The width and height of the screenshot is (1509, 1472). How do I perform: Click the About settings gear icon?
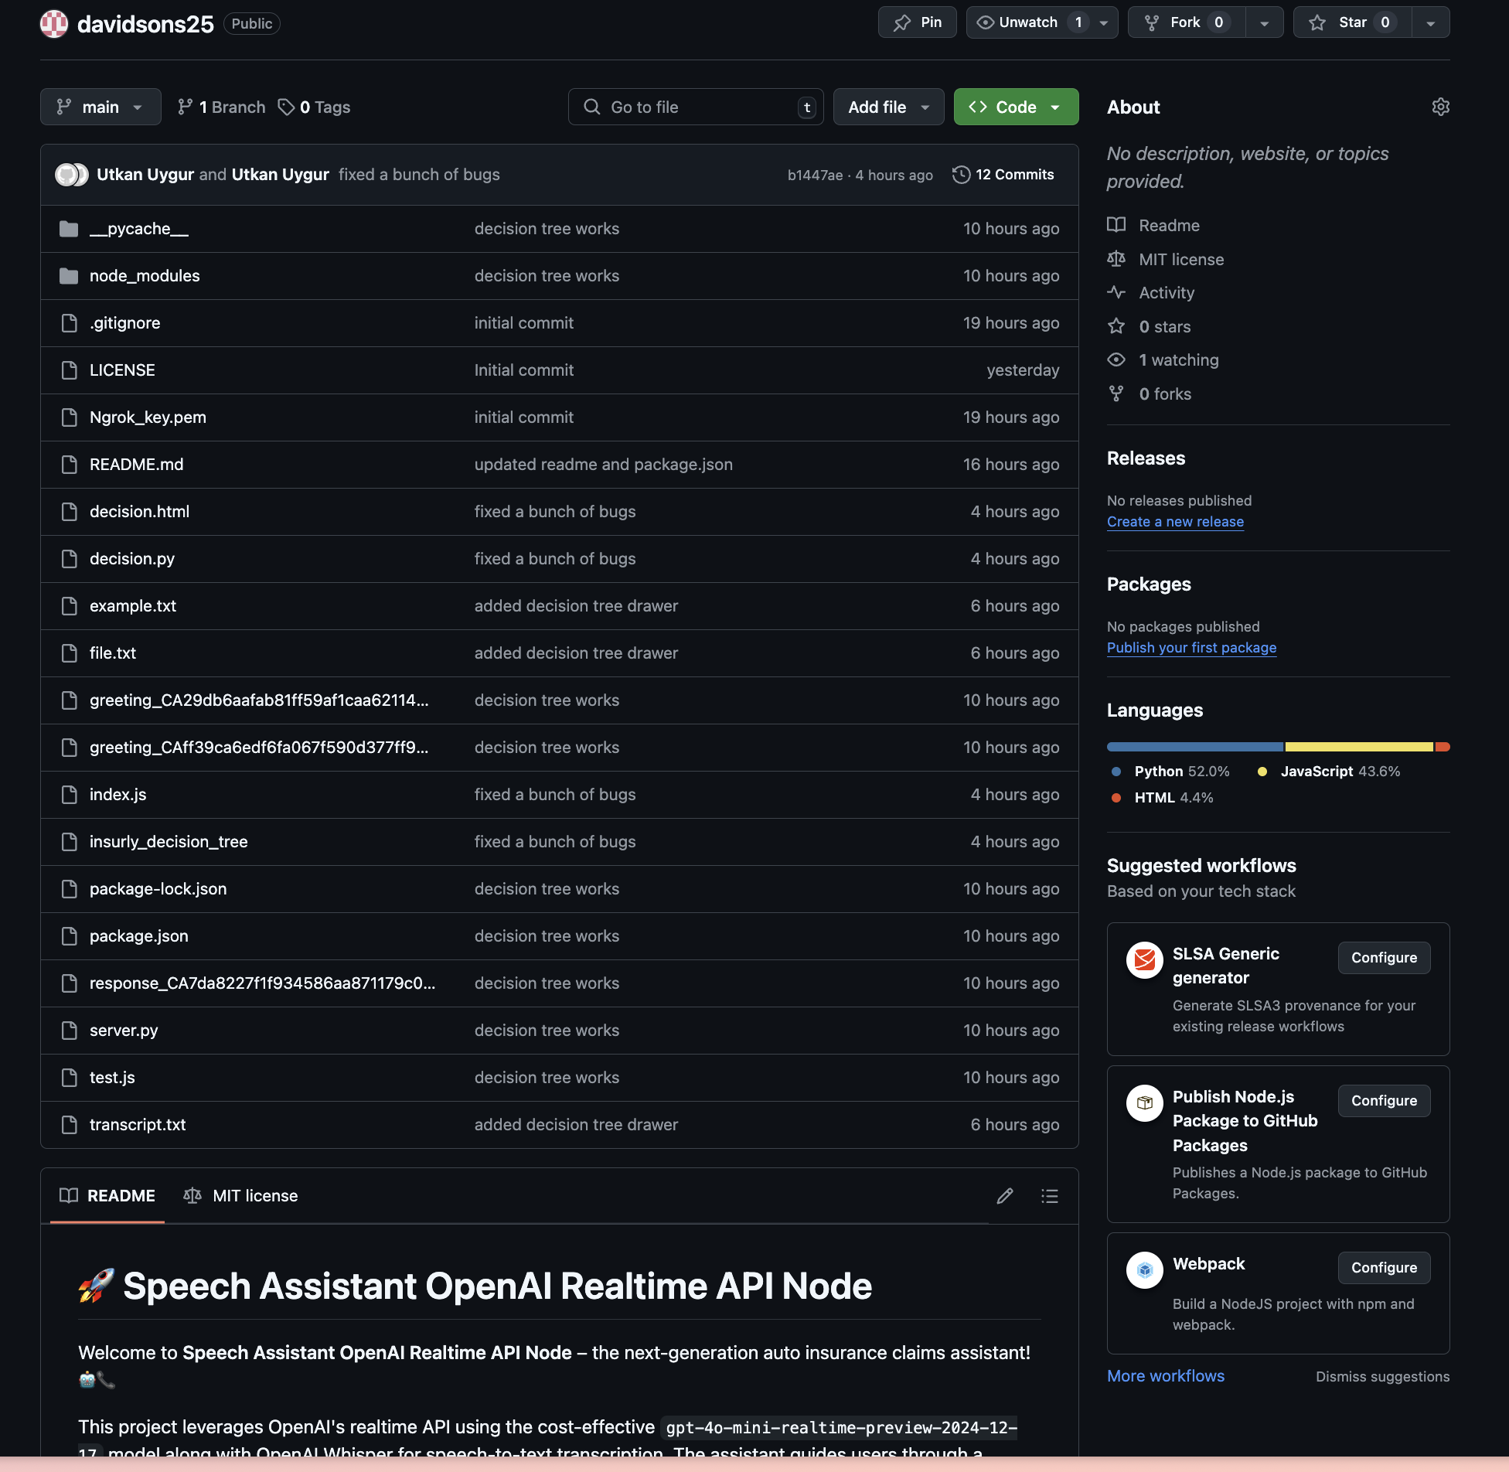tap(1440, 107)
